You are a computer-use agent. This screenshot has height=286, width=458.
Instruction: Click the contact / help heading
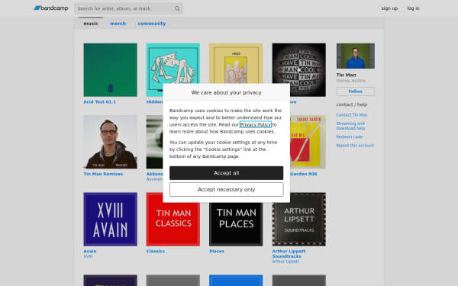(x=352, y=104)
